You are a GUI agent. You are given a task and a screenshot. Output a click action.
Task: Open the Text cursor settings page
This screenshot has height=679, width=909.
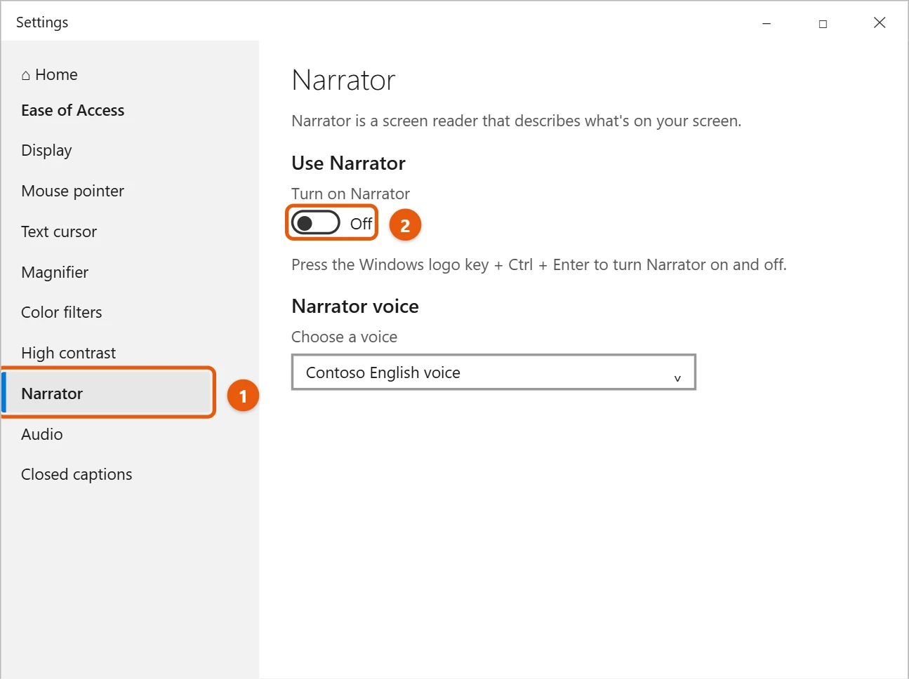[x=59, y=231]
